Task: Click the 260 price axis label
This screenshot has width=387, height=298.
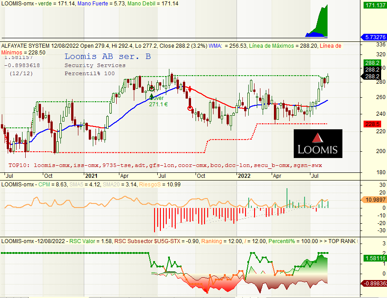Action: (x=381, y=97)
